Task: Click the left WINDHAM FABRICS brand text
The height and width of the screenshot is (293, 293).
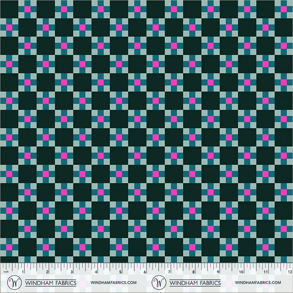Action: [50, 283]
